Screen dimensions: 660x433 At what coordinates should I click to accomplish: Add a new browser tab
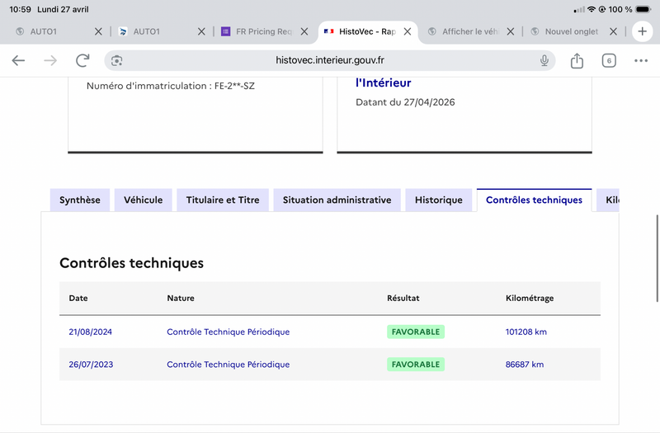(642, 31)
